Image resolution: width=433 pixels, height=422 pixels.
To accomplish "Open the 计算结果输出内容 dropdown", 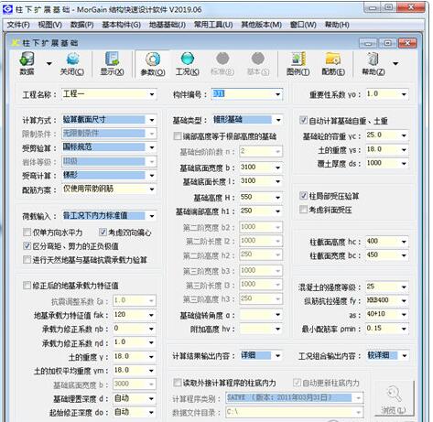I will (x=277, y=356).
